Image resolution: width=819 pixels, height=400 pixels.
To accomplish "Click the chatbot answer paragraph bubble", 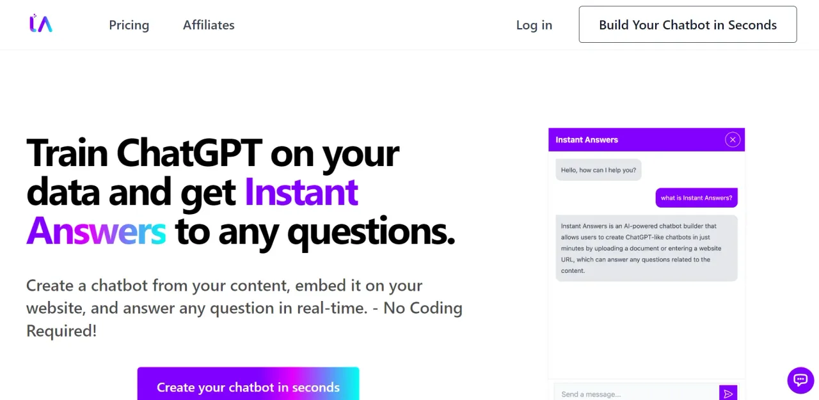I will tap(646, 248).
